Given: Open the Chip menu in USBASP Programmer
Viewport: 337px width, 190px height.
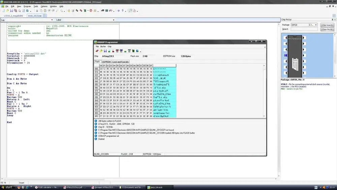Looking at the screenshot, I should click(x=110, y=47).
